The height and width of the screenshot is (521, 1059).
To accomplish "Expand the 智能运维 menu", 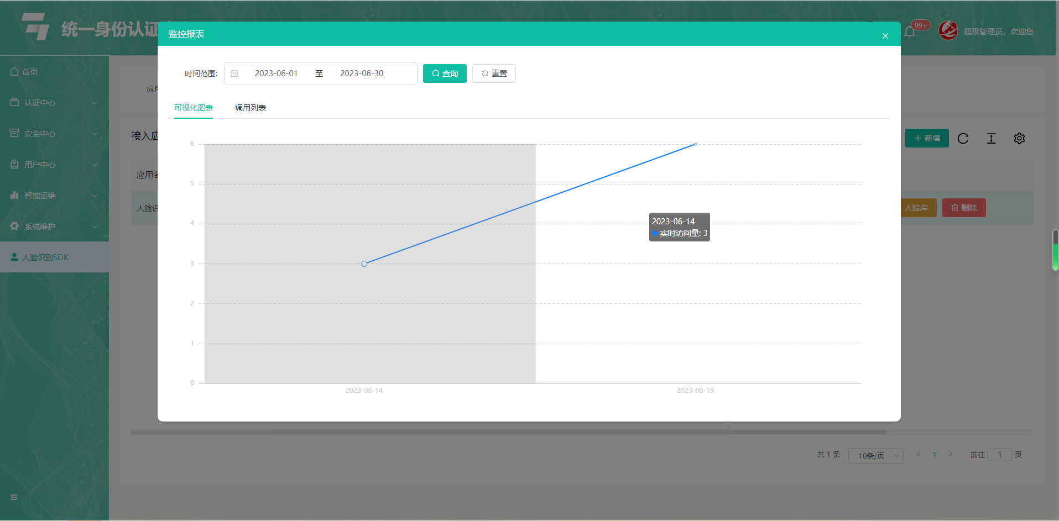I will (x=54, y=196).
